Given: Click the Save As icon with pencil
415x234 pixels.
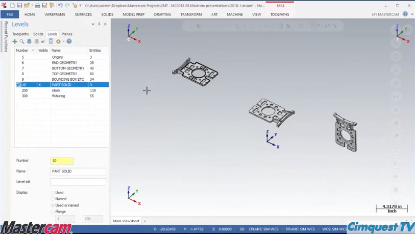Looking at the screenshot, I should click(x=44, y=5).
